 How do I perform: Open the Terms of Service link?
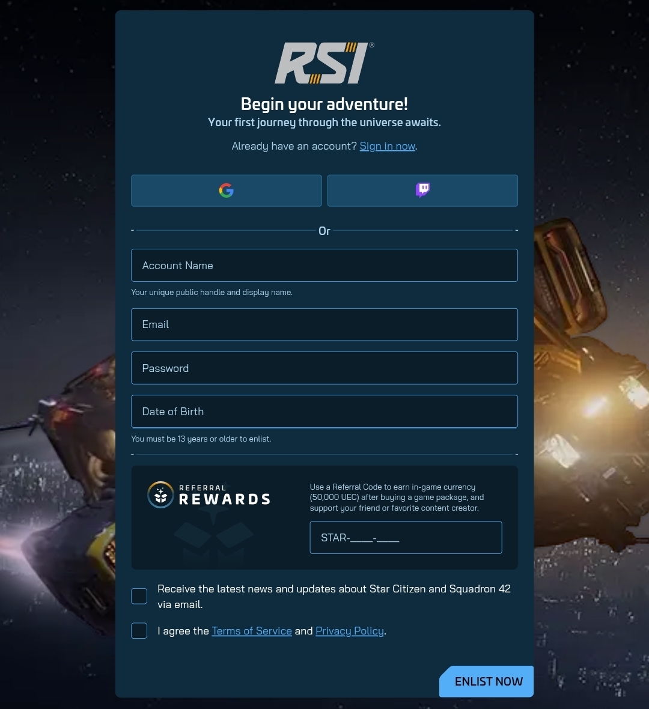point(251,631)
